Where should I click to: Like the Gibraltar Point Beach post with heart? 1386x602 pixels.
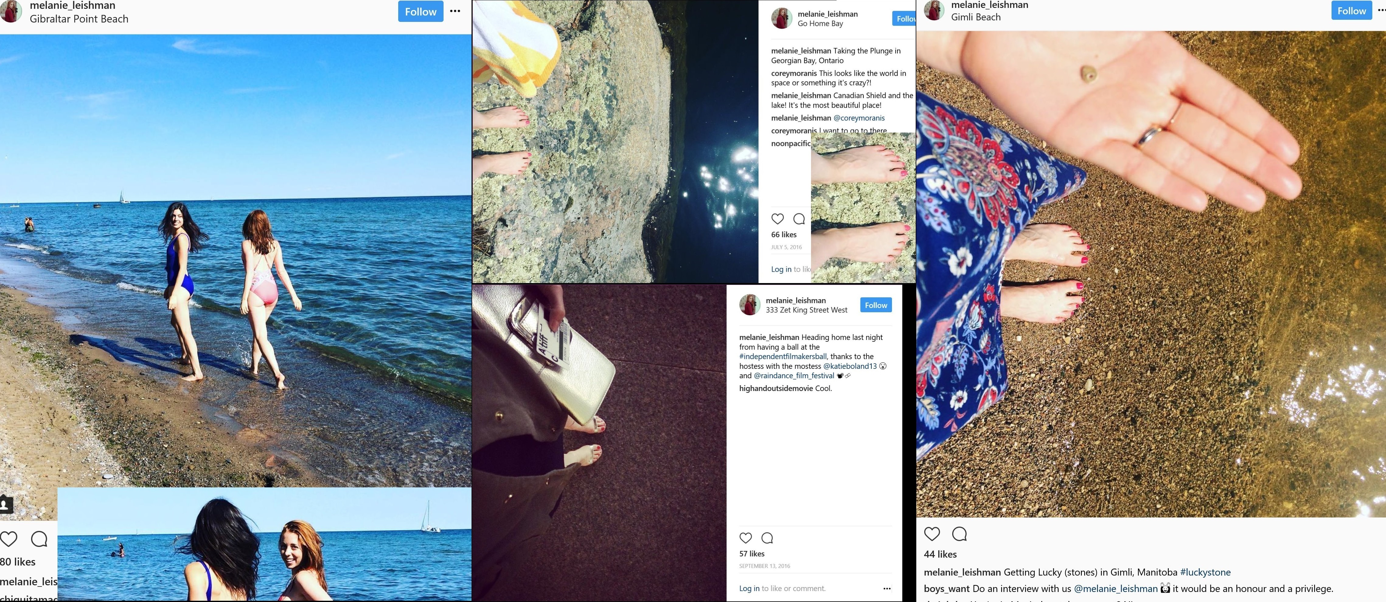click(9, 538)
